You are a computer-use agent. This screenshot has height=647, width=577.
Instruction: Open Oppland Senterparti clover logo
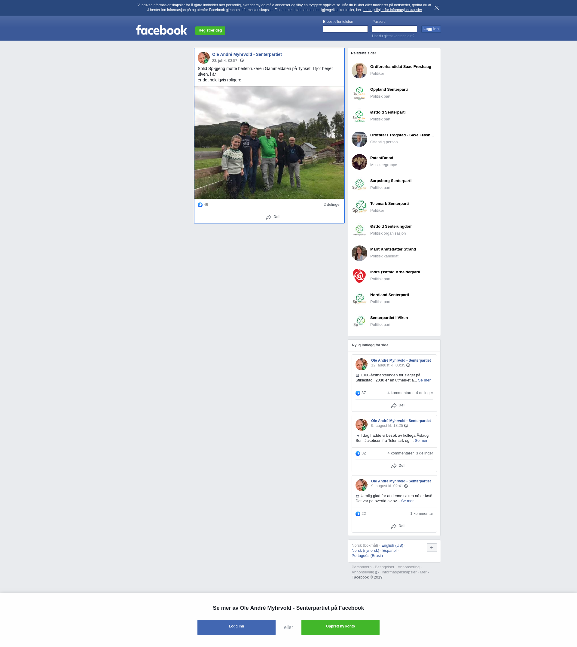(x=359, y=93)
